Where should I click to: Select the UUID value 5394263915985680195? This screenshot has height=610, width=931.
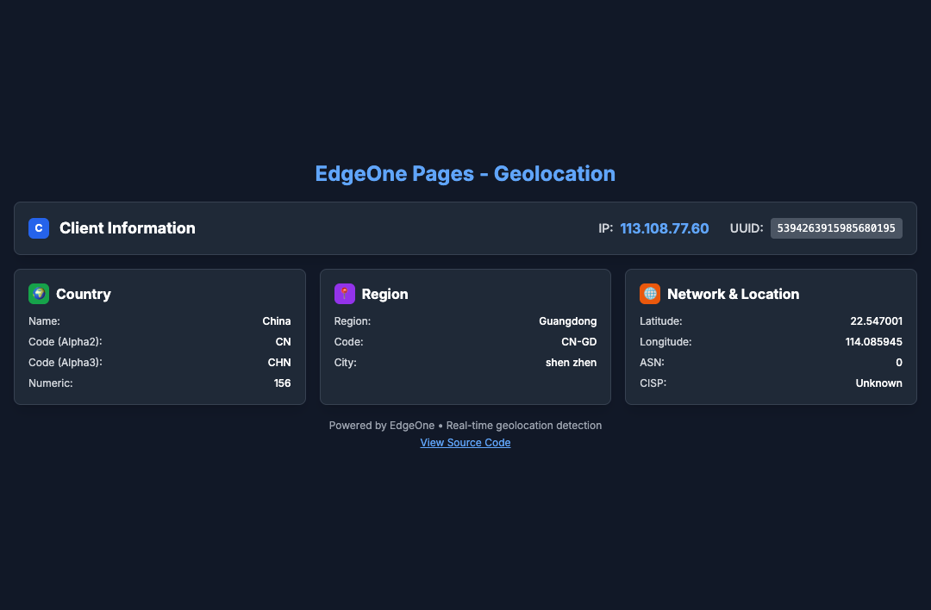pyautogui.click(x=836, y=228)
